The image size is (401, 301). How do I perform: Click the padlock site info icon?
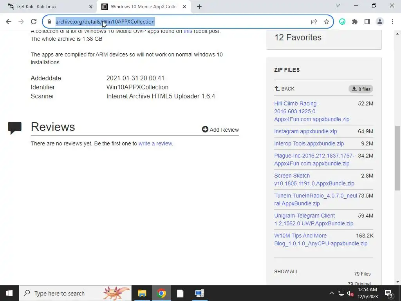[49, 22]
